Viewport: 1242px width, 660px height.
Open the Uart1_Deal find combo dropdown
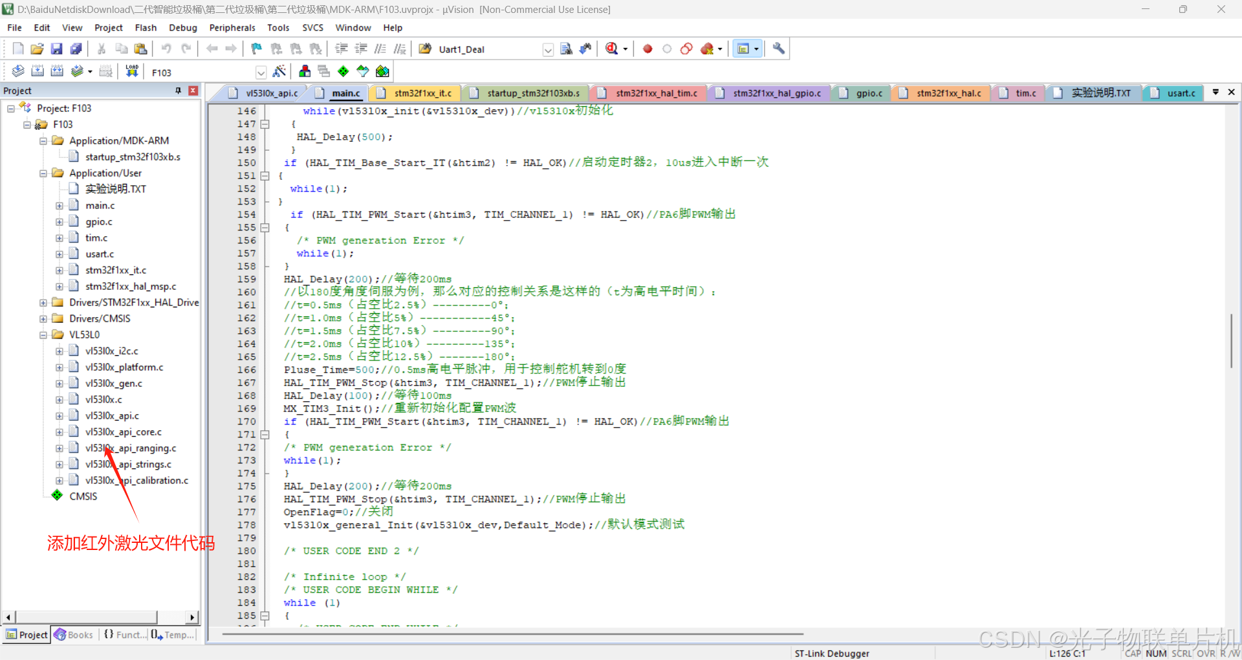[548, 50]
